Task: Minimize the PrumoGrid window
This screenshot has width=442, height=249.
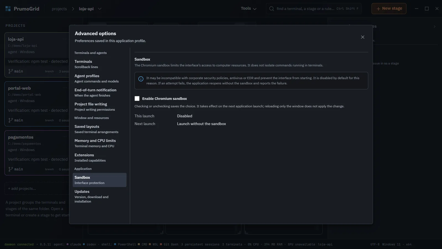Action: [417, 9]
